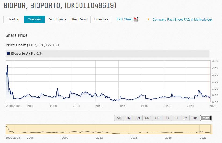Viewport: 222px width, 143px height.
Task: Click the Max range button
Action: coord(206,118)
